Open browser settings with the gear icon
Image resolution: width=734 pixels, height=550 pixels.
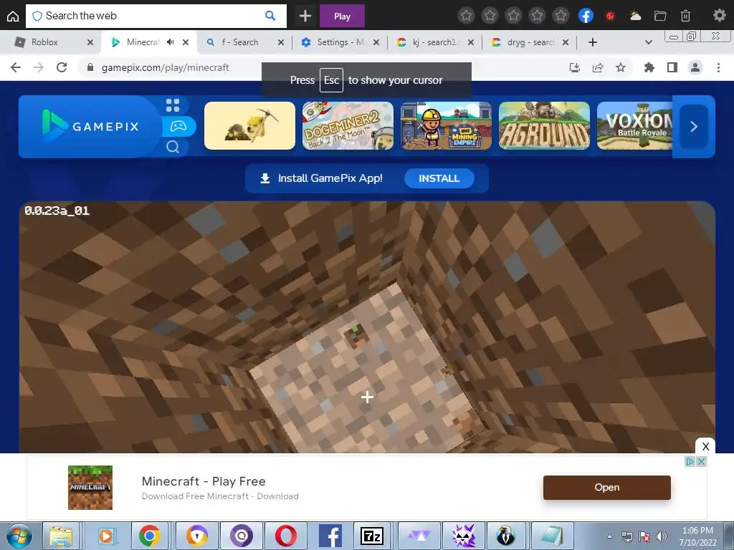pos(719,16)
